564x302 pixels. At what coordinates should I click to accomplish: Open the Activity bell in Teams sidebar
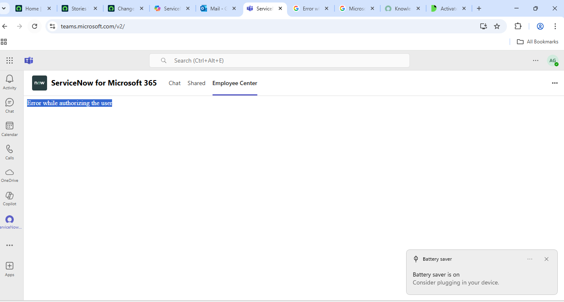tap(10, 82)
